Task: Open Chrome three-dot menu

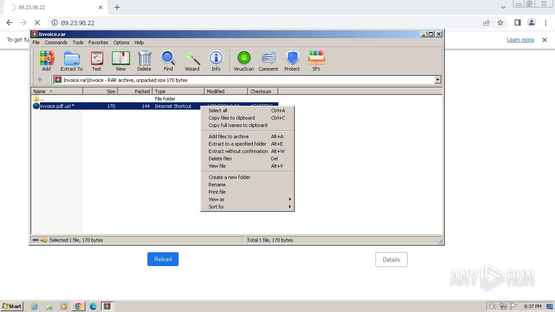Action: 545,23
